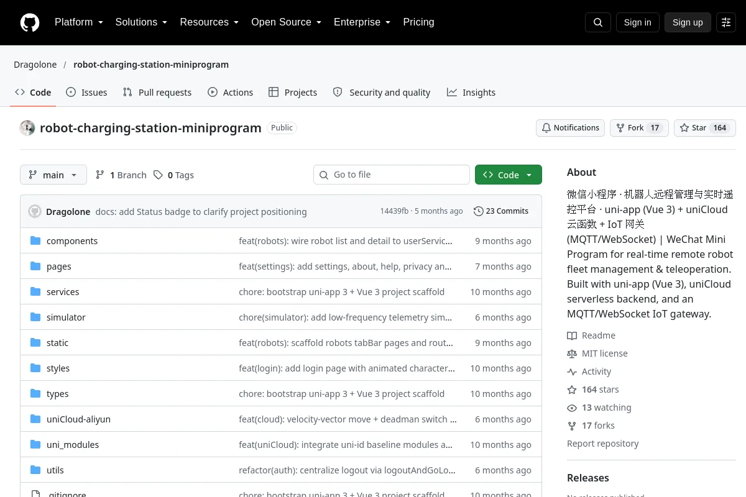
Task: Open commit 'feat(cloud): velocity-vector move + deadman switch'
Action: 348,419
